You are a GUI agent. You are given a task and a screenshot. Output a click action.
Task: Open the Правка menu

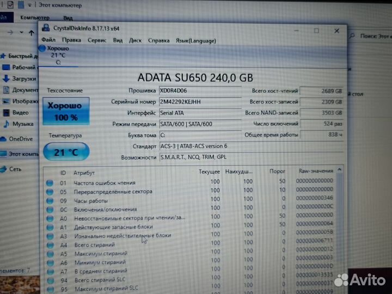click(x=71, y=40)
